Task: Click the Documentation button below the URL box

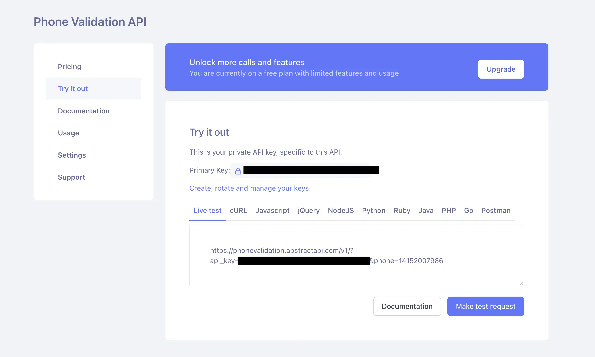Action: [x=407, y=306]
